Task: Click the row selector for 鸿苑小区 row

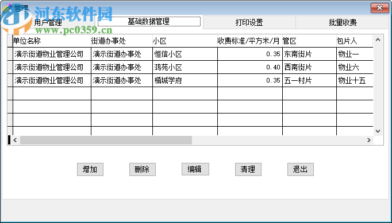Action: point(10,67)
